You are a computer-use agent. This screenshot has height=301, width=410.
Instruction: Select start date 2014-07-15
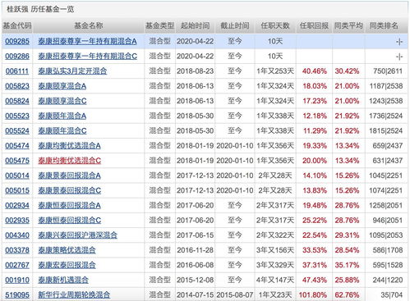click(x=196, y=295)
